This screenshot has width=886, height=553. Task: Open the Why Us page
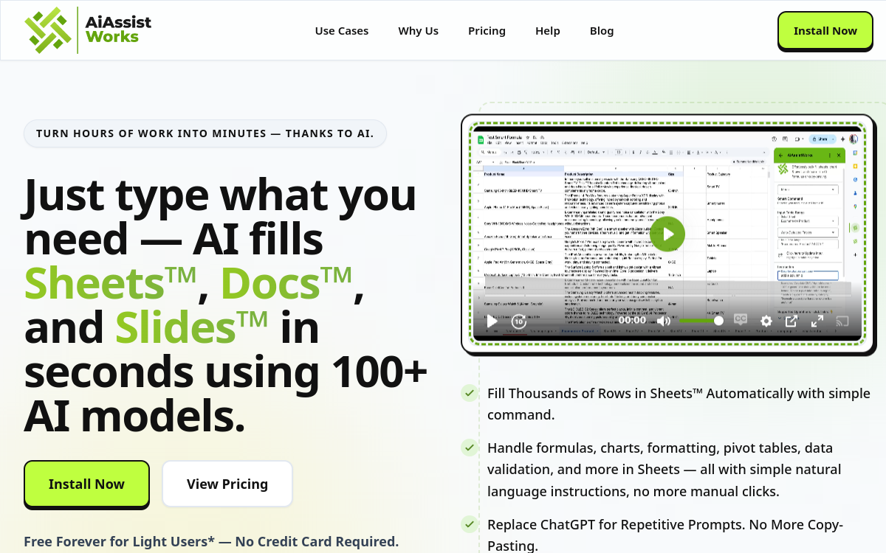(418, 31)
